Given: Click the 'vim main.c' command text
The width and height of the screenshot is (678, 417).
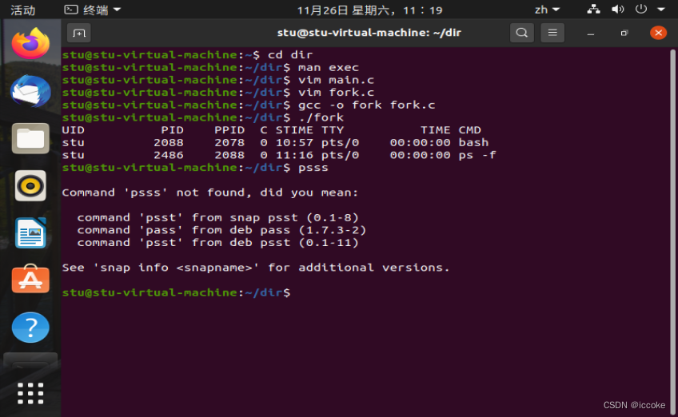Looking at the screenshot, I should (x=336, y=80).
